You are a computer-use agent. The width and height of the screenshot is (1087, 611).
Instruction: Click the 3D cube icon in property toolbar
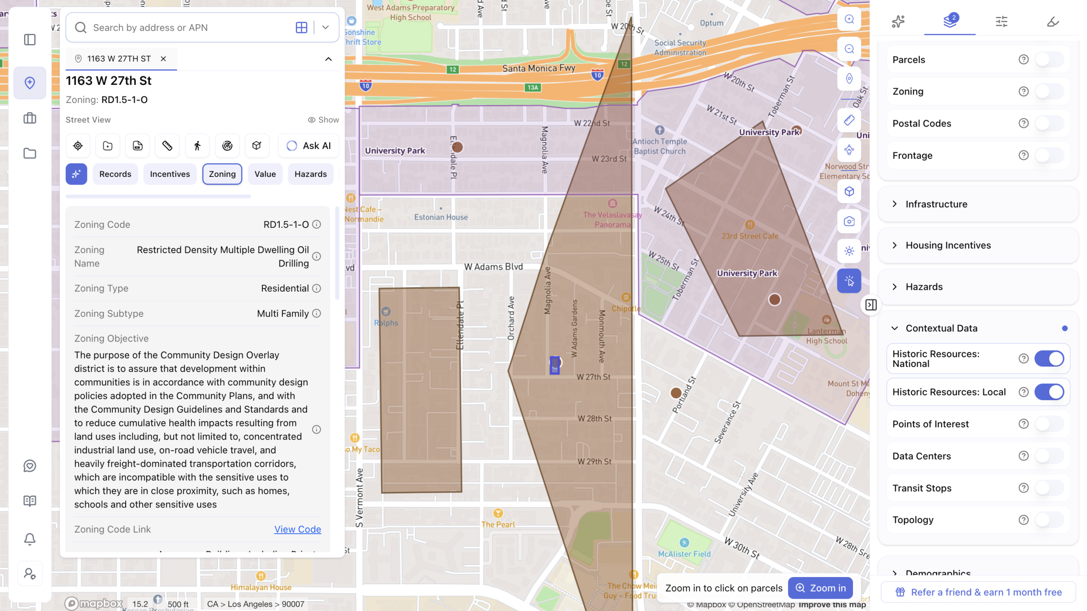point(257,146)
